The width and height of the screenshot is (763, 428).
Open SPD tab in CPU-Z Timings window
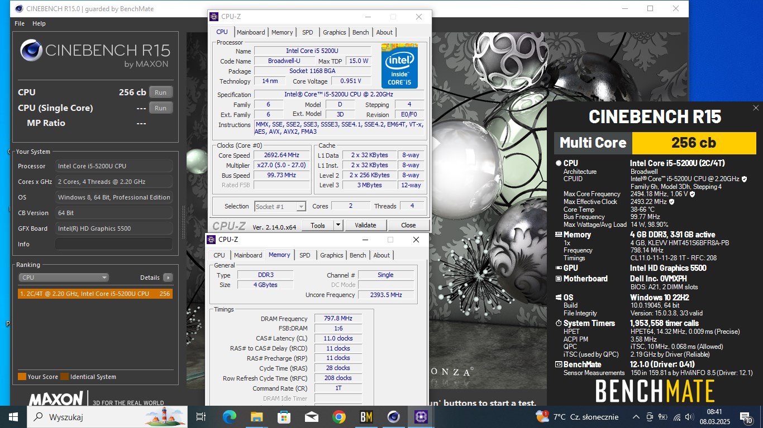[305, 255]
